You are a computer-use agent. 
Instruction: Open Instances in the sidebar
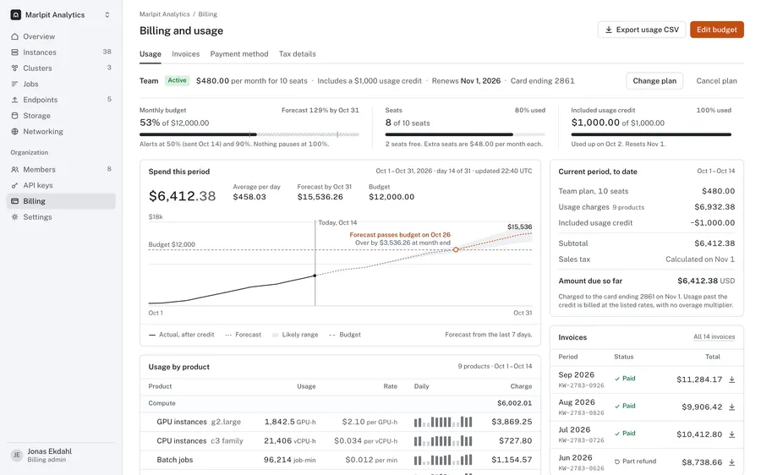61,52
